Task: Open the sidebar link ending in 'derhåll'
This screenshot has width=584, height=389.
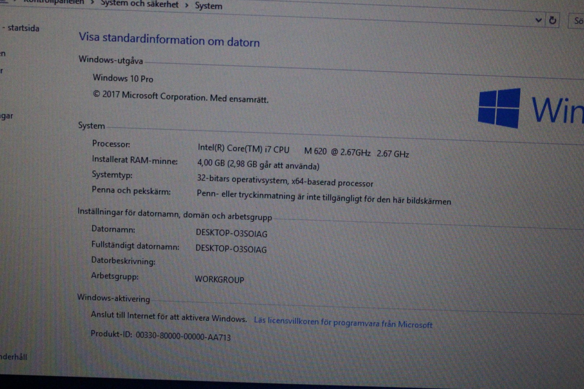Action: click(x=13, y=357)
